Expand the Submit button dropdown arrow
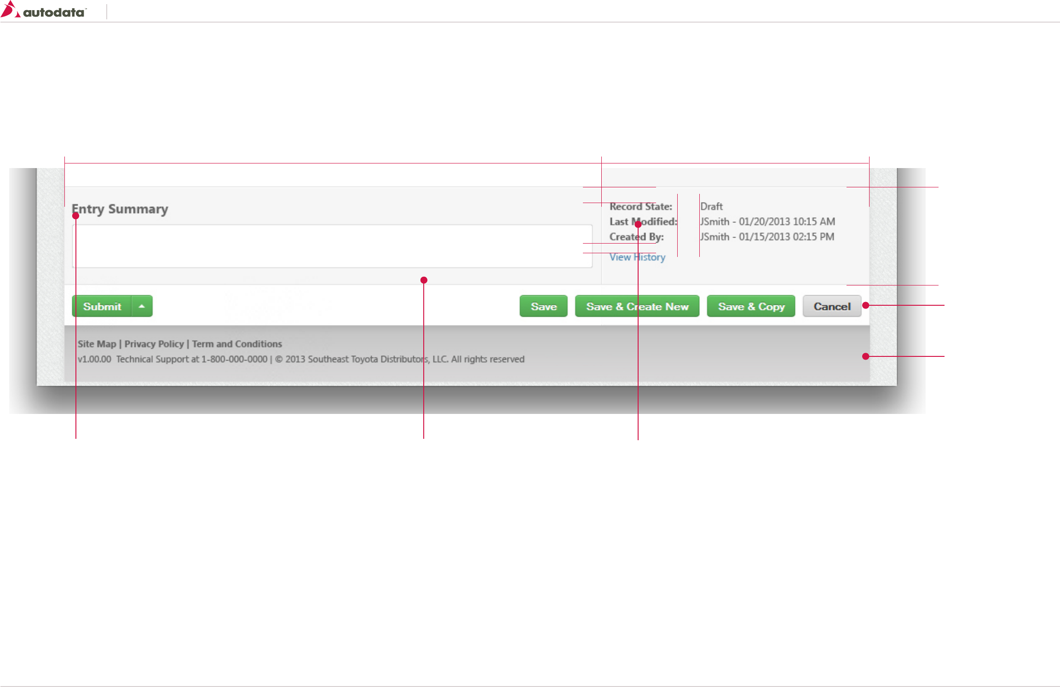The width and height of the screenshot is (1060, 687). [x=142, y=306]
